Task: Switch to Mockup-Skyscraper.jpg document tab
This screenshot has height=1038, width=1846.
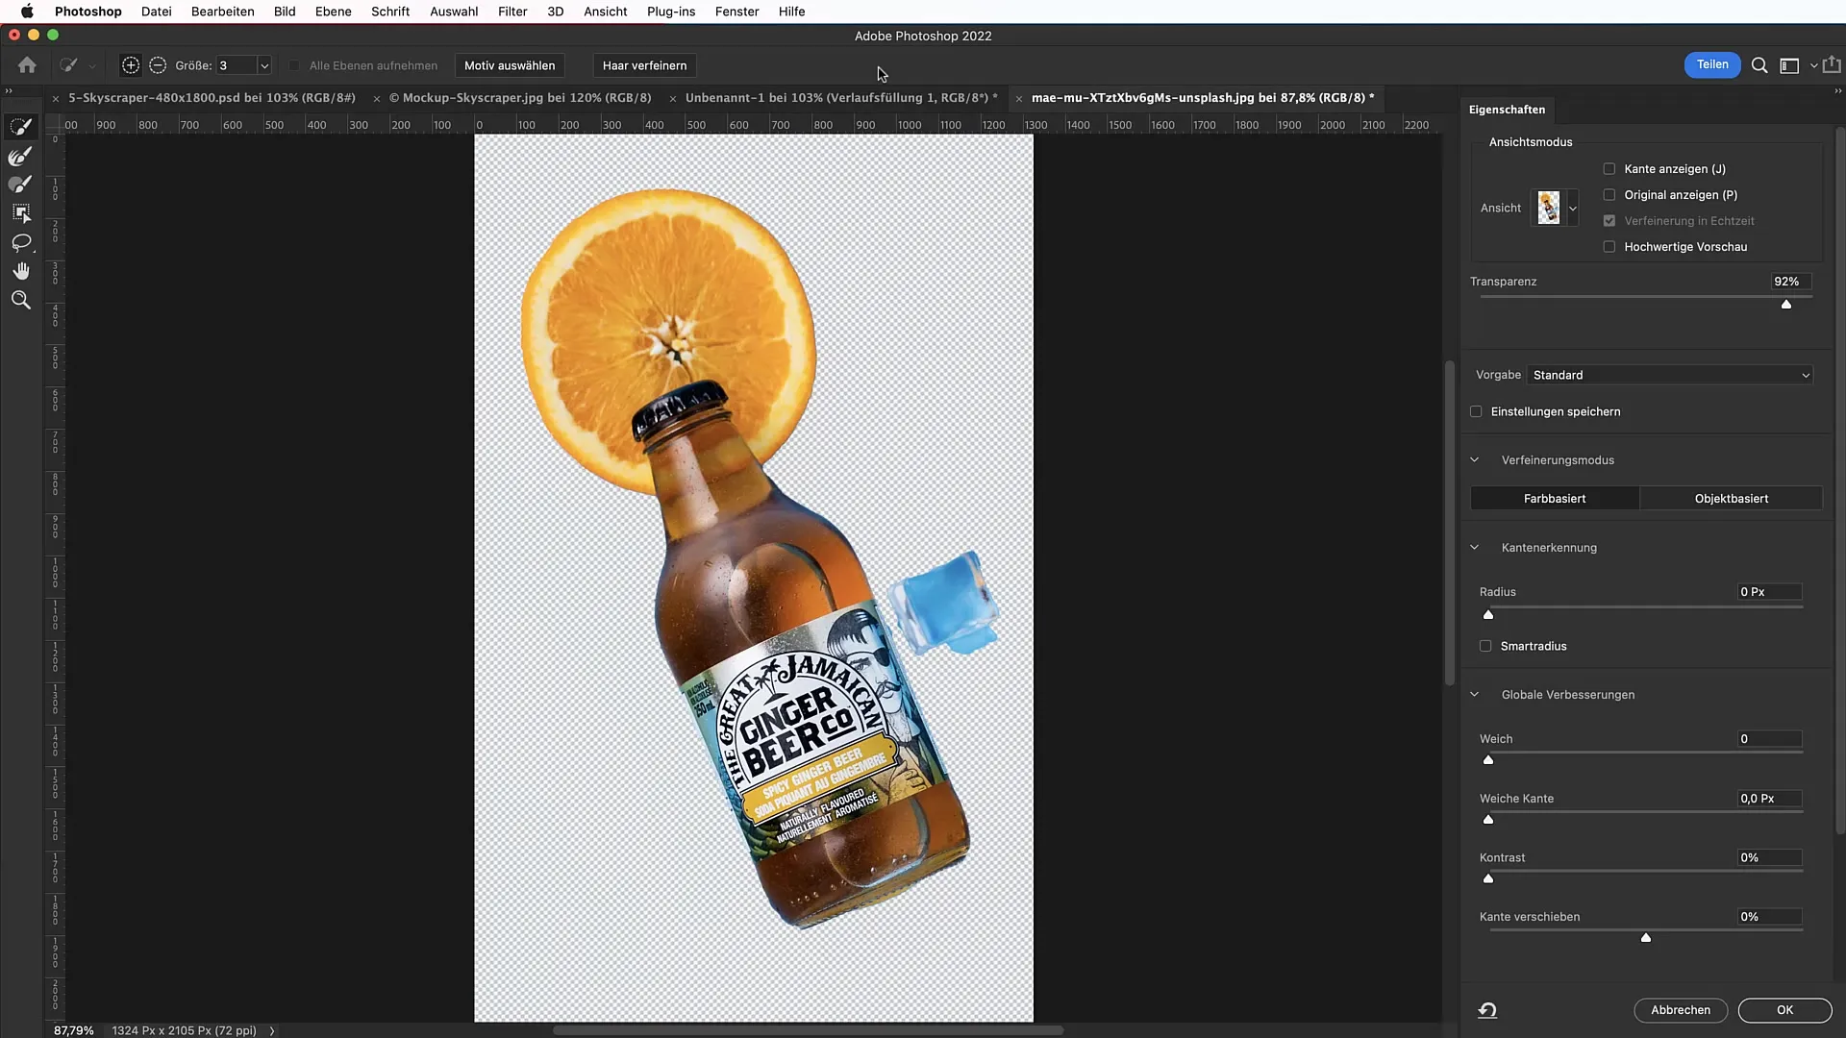Action: pyautogui.click(x=526, y=98)
